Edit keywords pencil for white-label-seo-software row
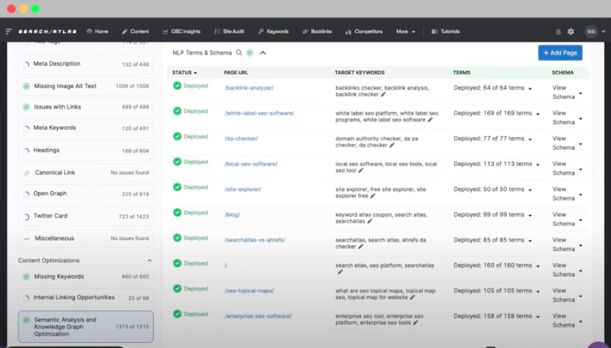611x348 pixels. [430, 120]
